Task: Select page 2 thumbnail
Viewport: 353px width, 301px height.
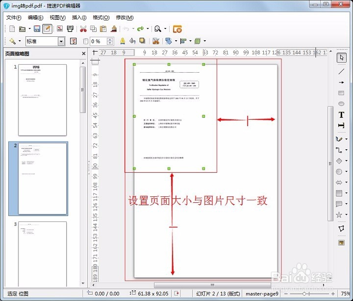Action: pyautogui.click(x=42, y=179)
